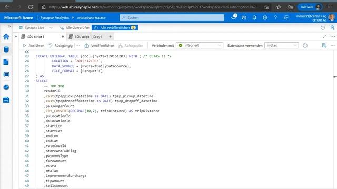Click Alle überprüfen validate button

pos(75,28)
